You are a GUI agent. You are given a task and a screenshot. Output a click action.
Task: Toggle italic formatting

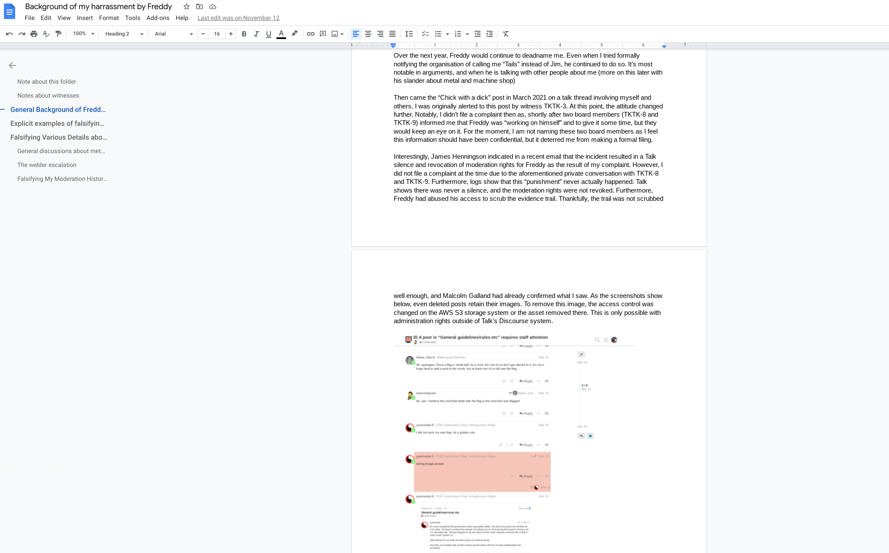click(256, 34)
